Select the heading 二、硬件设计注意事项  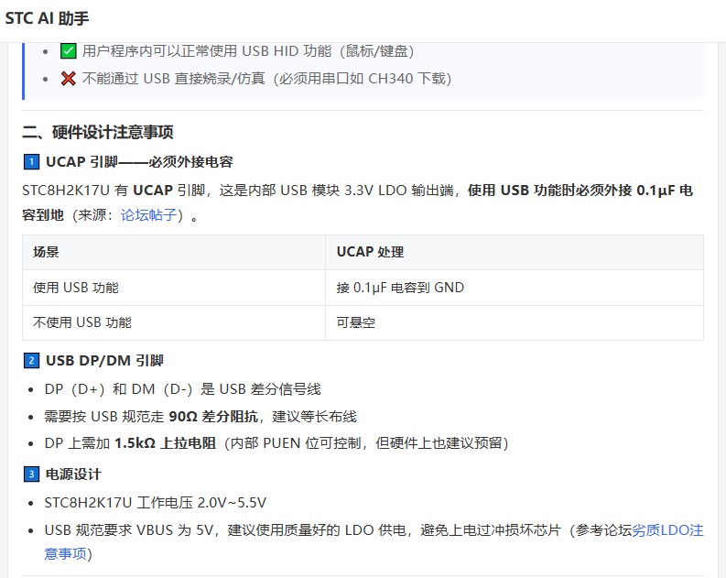tap(98, 133)
